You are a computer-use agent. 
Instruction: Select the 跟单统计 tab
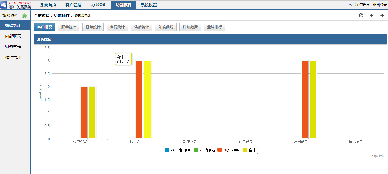pos(69,27)
